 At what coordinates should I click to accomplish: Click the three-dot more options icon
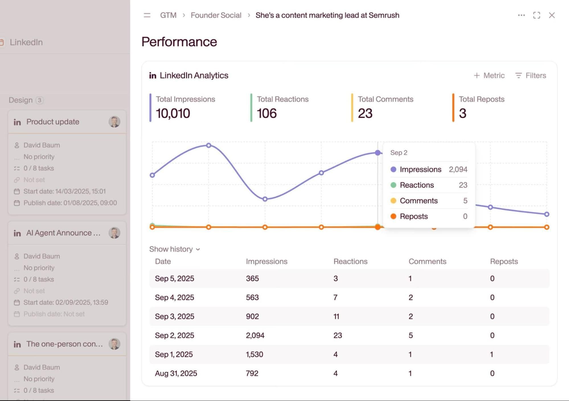[521, 15]
